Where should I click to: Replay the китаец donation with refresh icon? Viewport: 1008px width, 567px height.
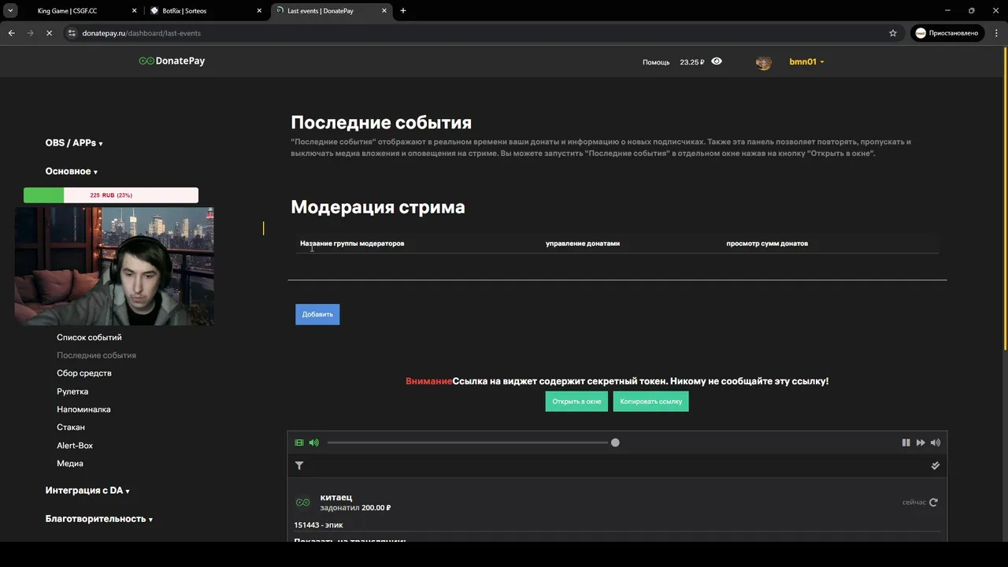coord(933,502)
